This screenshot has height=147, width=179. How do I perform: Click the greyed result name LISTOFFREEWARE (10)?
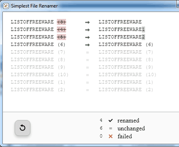coord(127,75)
